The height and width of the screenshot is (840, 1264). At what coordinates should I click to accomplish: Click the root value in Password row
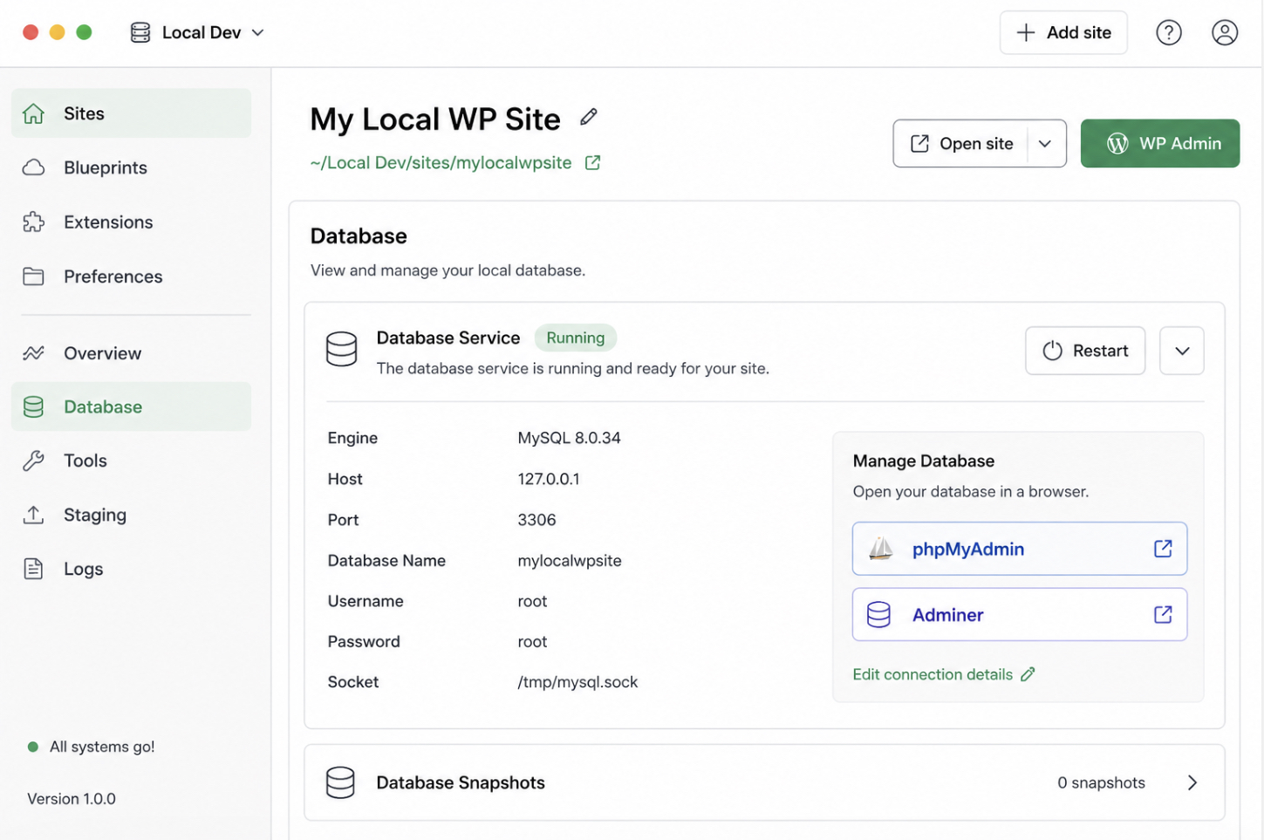(x=532, y=642)
